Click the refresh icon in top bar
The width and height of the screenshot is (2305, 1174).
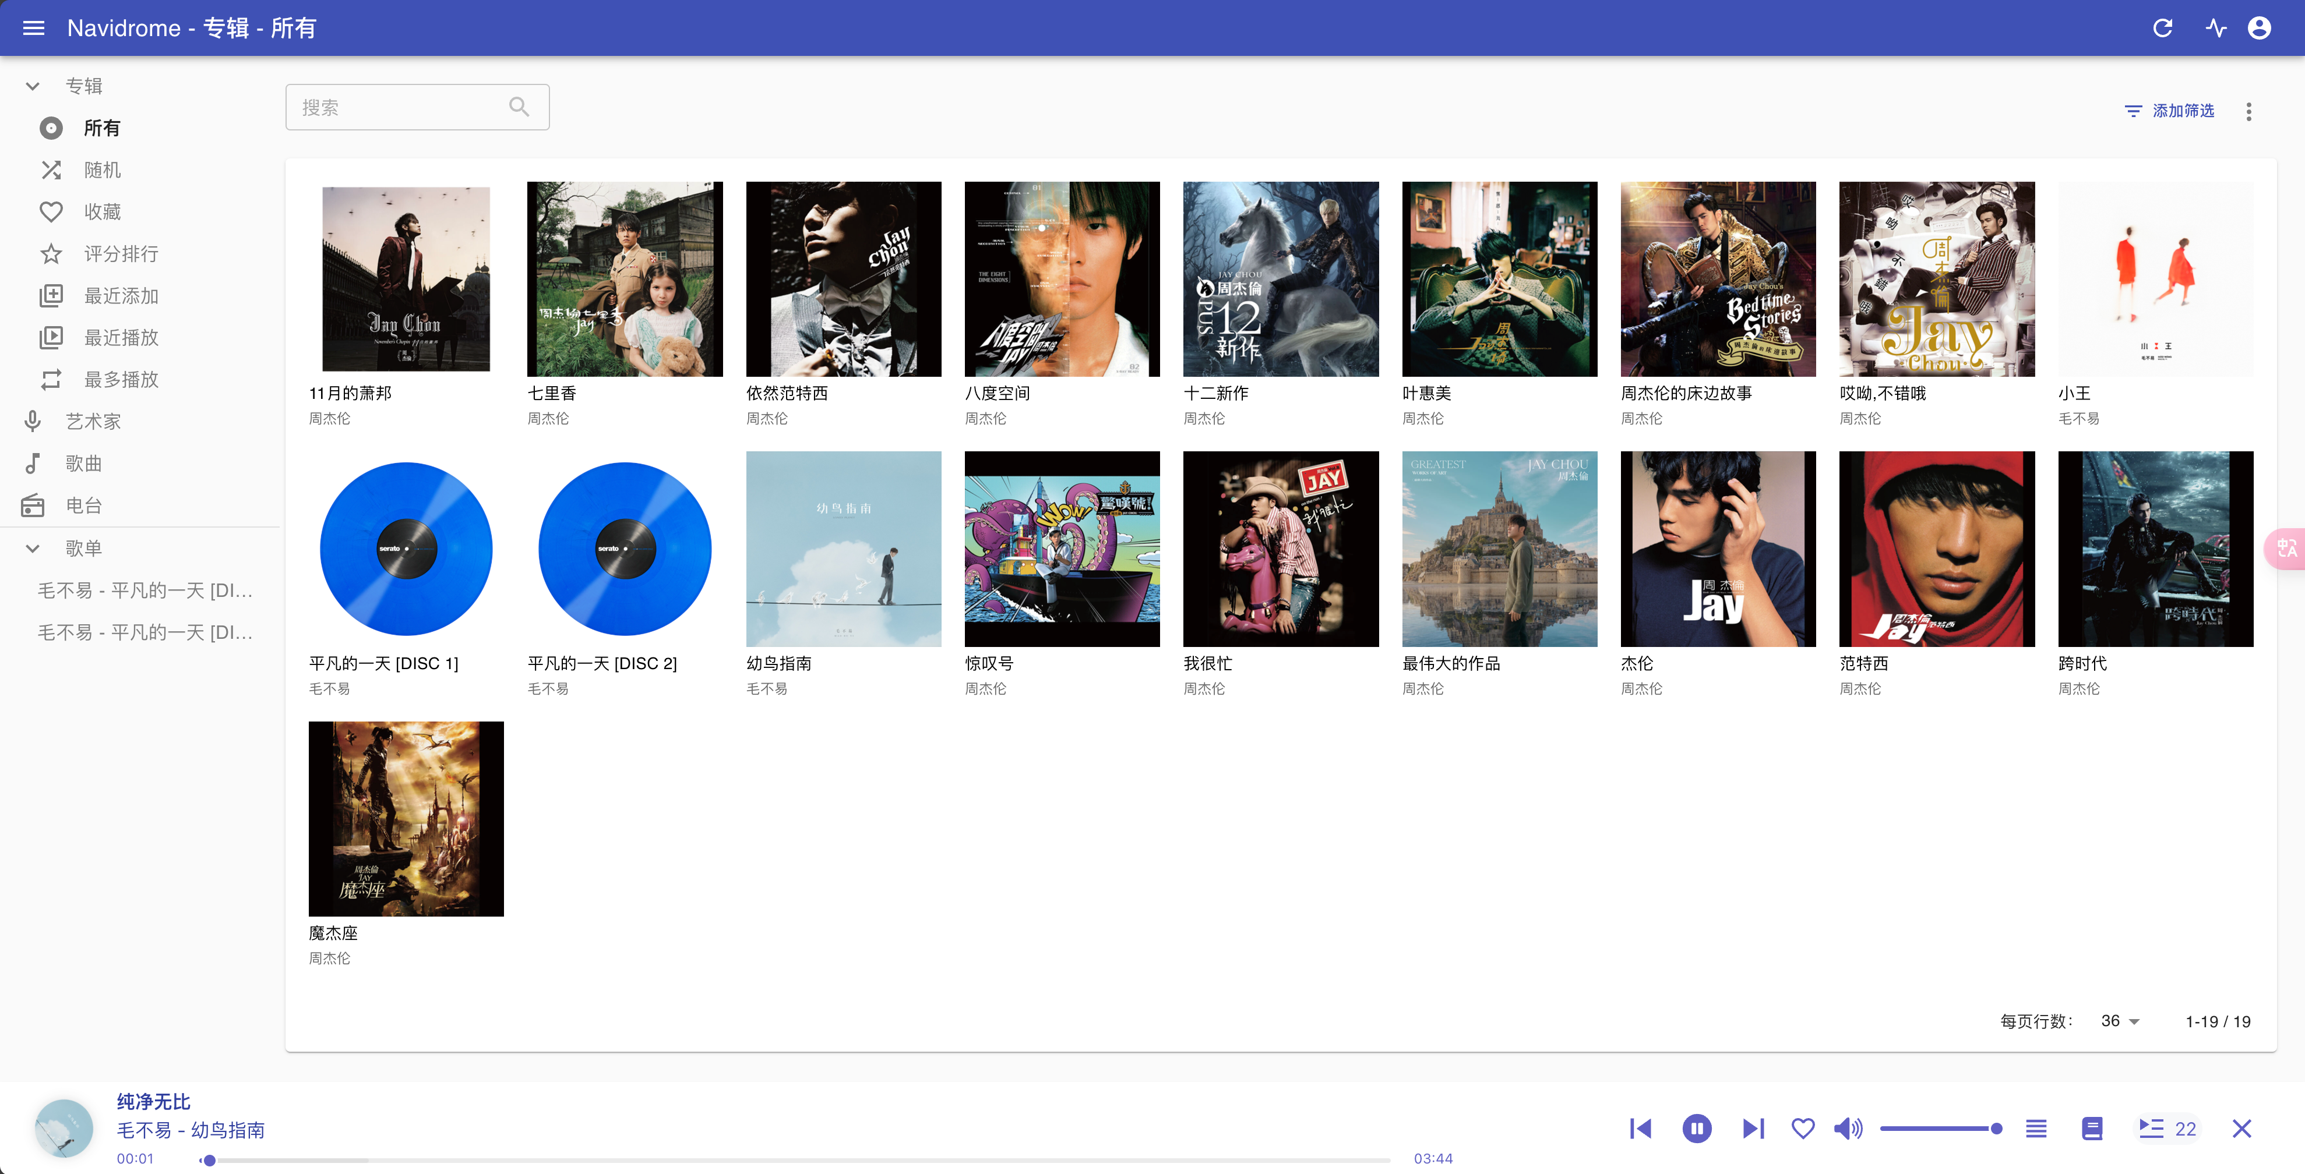pos(2162,28)
